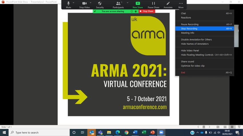Toggle Hide Floating Meeting Controls
This screenshot has height=136, width=243.
(x=205, y=55)
